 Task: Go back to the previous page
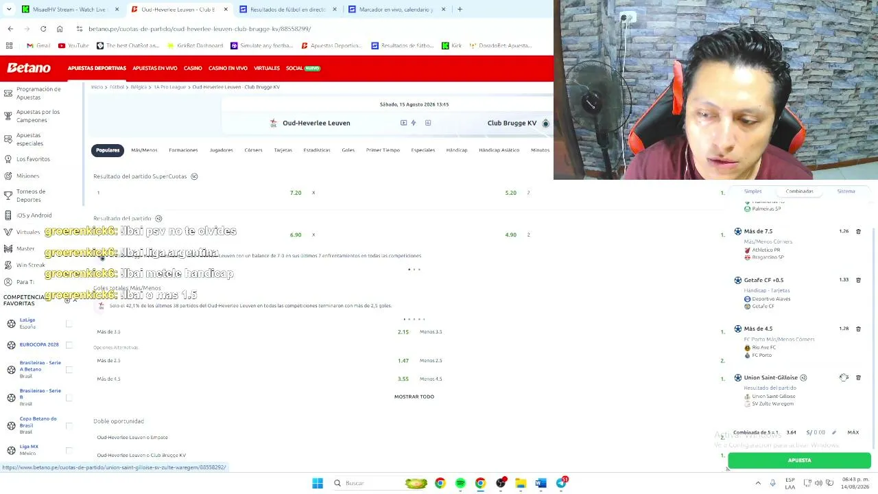[x=10, y=29]
